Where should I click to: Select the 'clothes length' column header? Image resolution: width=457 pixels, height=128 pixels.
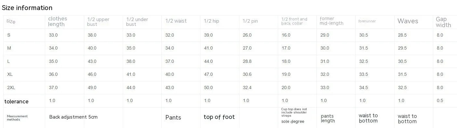coord(57,21)
